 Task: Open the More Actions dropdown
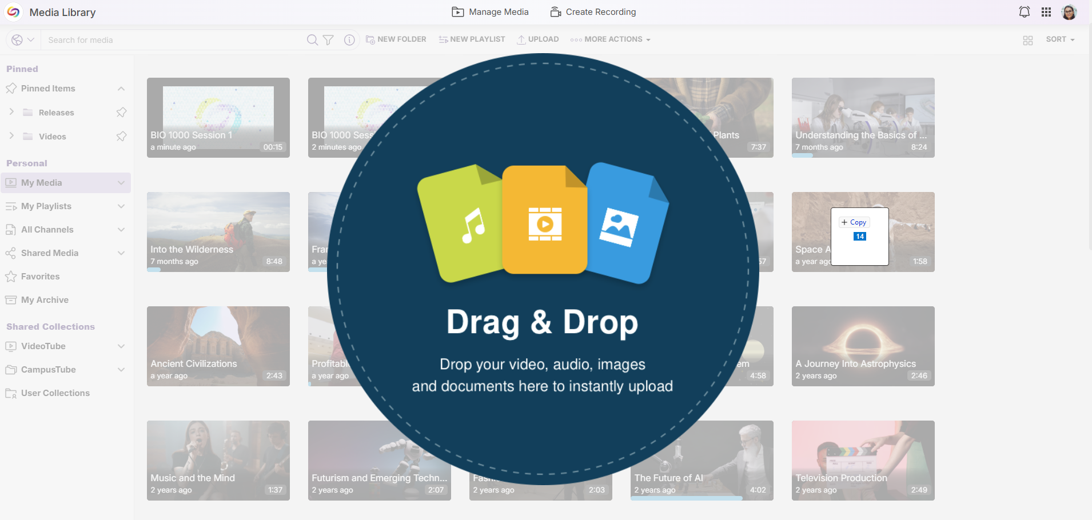(x=610, y=39)
